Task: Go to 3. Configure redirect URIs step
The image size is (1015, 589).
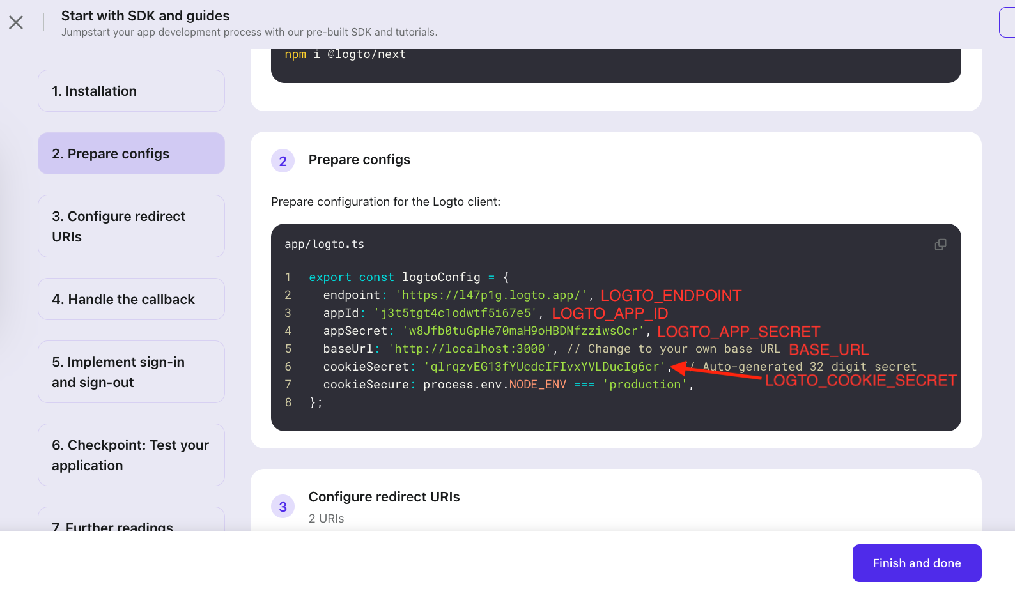Action: pyautogui.click(x=131, y=226)
